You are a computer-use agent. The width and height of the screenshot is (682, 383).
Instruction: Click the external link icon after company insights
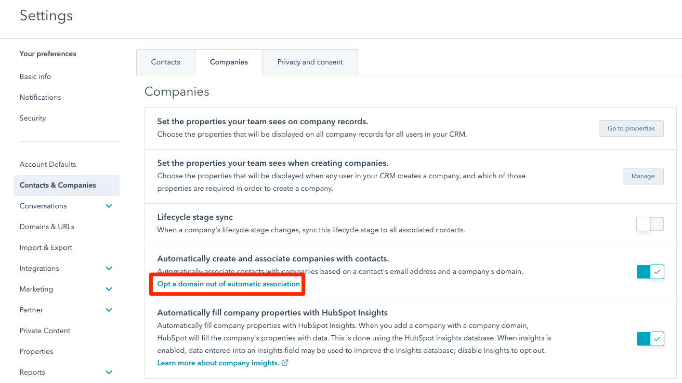pos(284,363)
